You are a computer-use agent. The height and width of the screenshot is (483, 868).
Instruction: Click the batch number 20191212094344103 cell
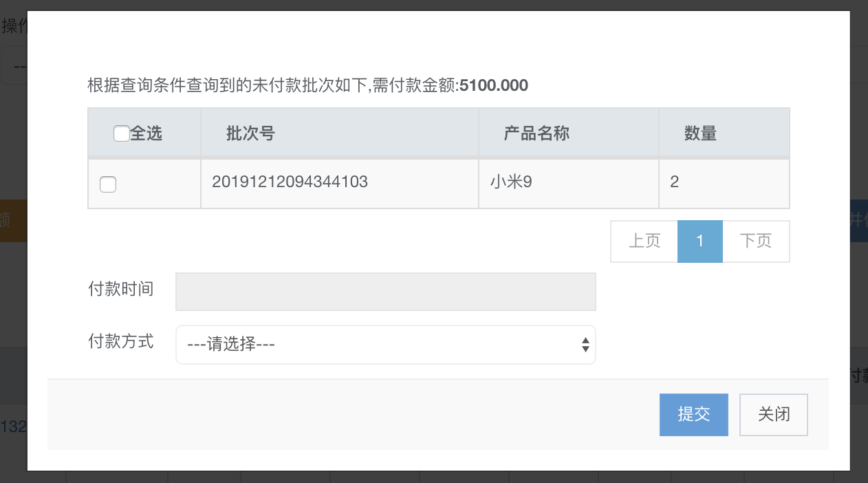[290, 182]
